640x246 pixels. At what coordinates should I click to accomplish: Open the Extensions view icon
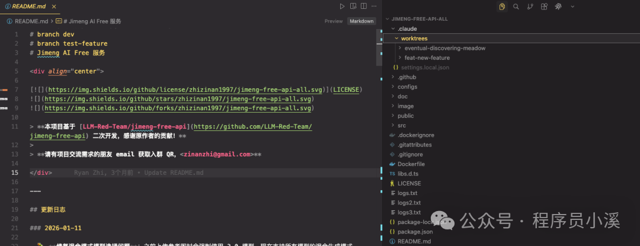(543, 7)
